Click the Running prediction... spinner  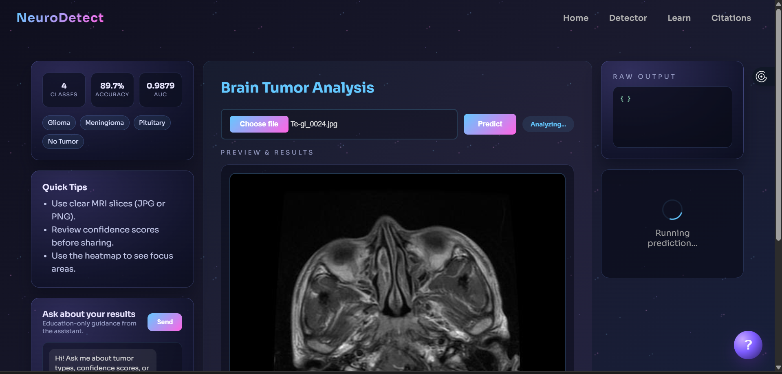click(672, 210)
